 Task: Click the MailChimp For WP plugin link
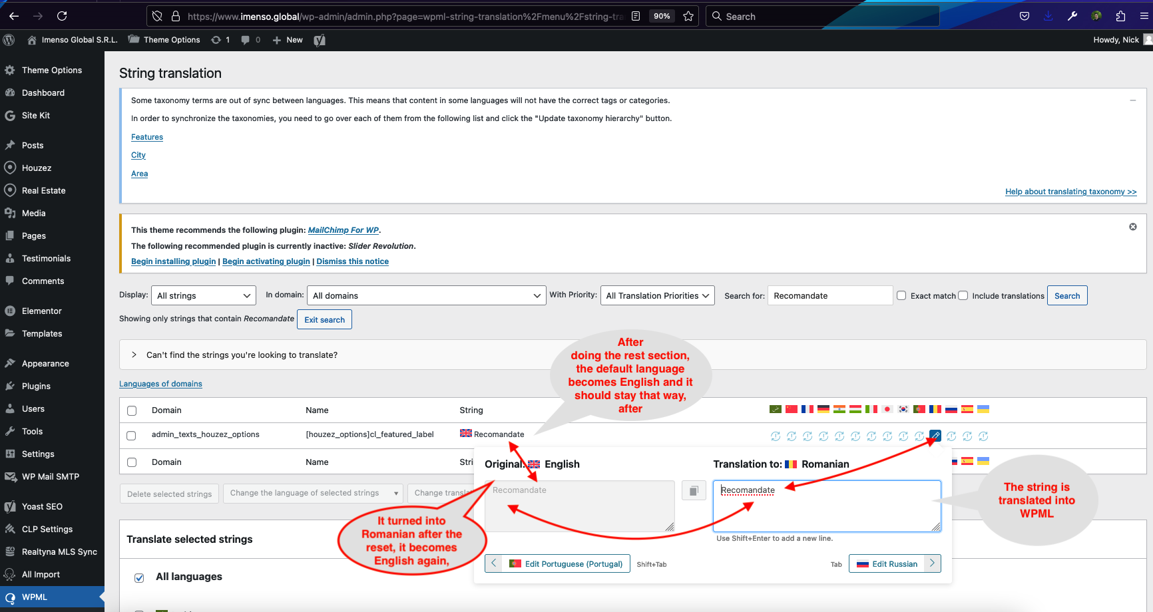point(344,230)
